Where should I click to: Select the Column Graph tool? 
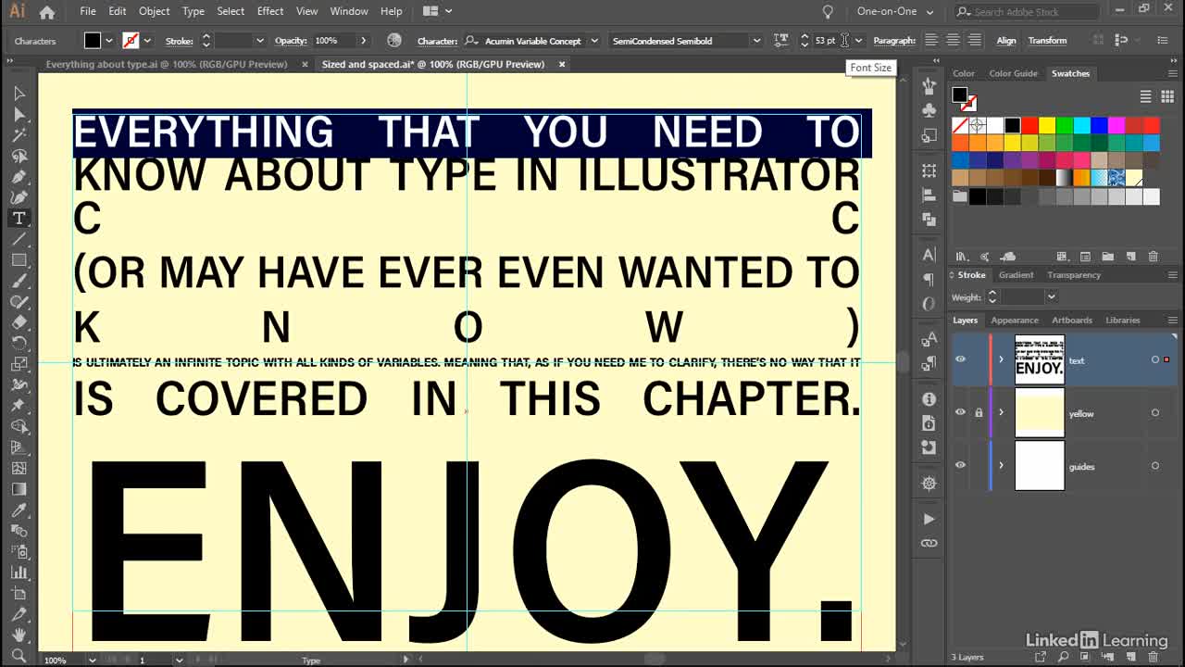point(19,573)
